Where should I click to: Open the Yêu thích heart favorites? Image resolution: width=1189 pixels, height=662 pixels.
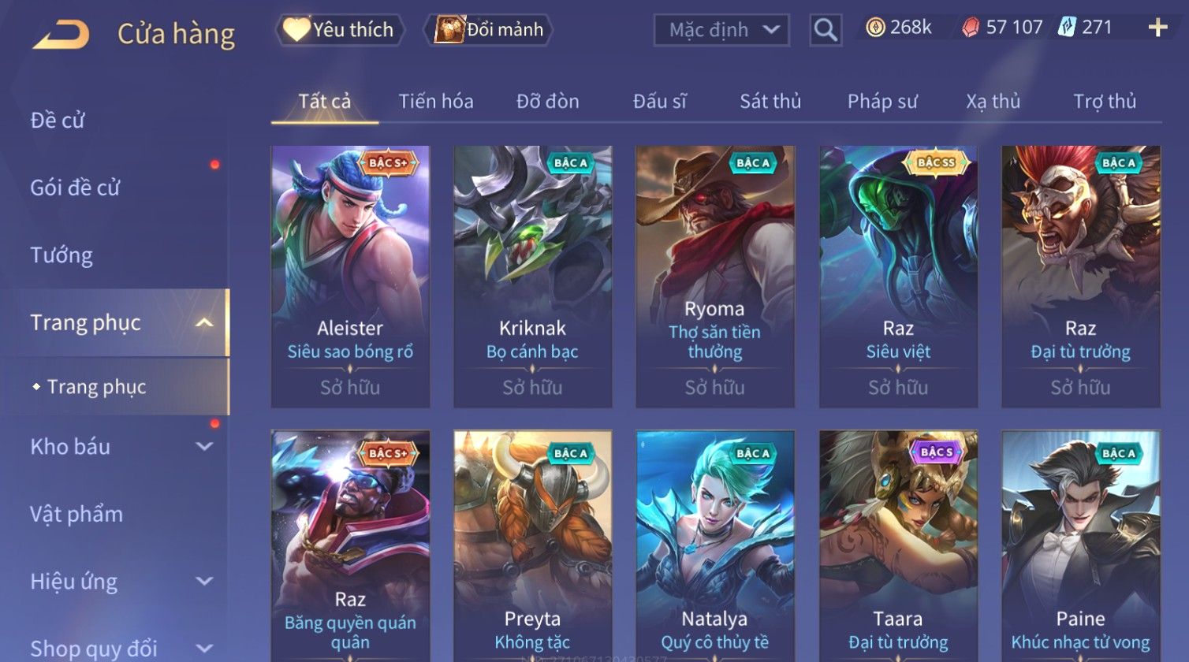pos(340,30)
